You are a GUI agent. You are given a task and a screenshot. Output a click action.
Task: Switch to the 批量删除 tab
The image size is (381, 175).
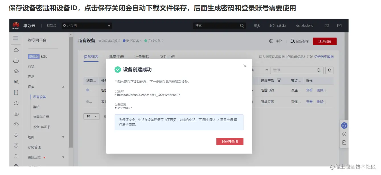click(x=142, y=57)
